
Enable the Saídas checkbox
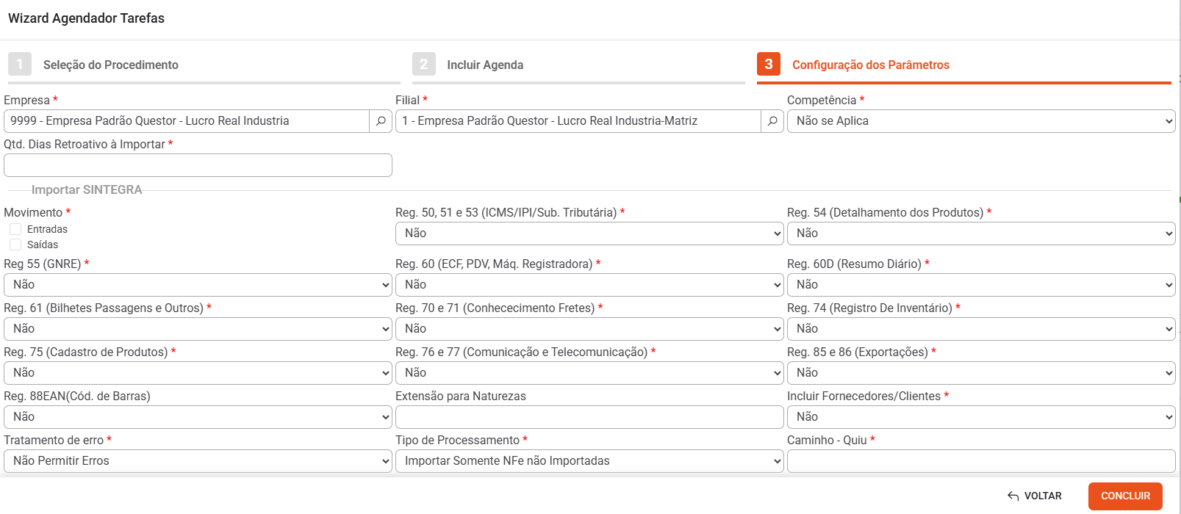15,245
